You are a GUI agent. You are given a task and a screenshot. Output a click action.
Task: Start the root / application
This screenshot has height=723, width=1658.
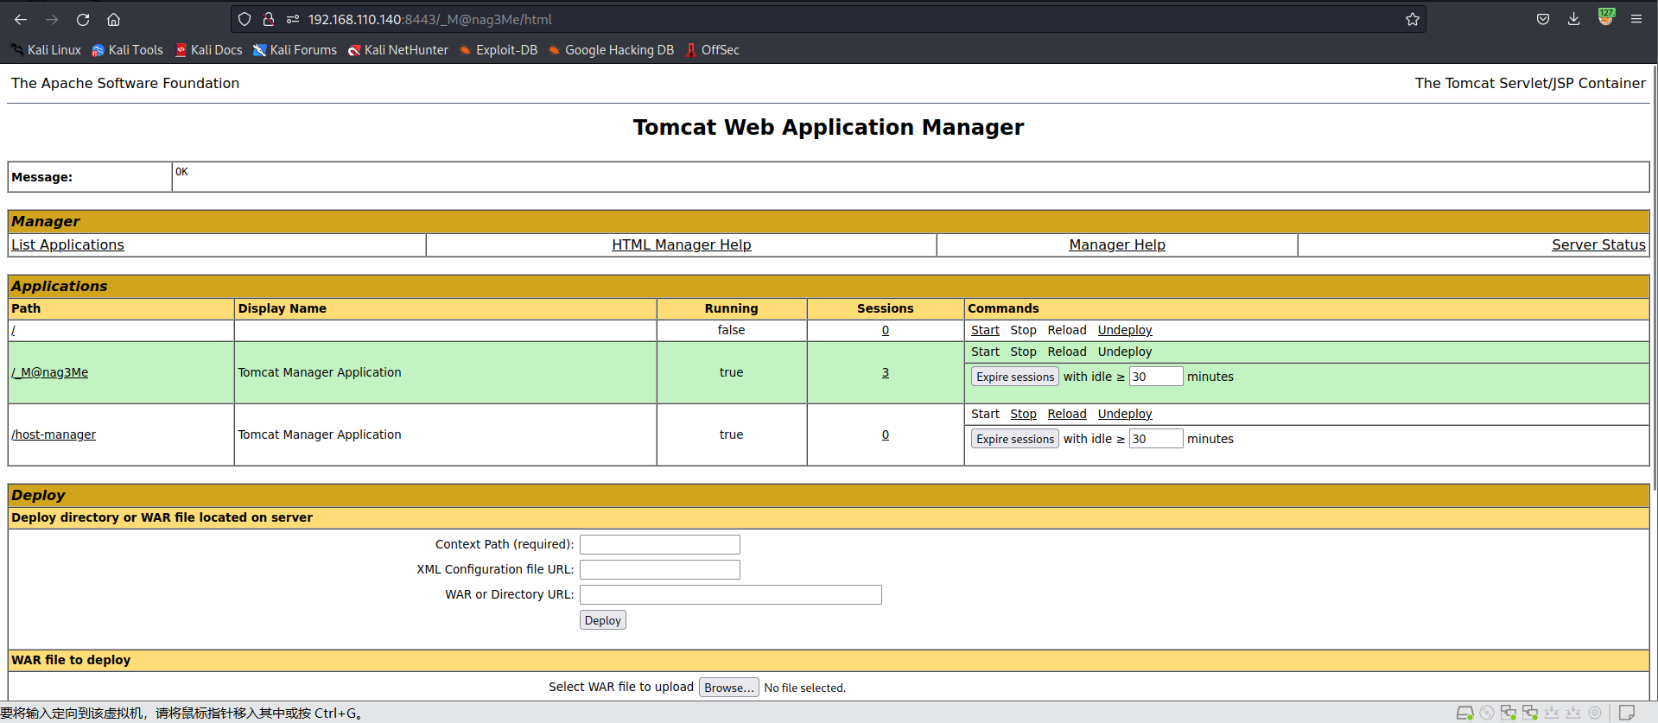pos(985,330)
